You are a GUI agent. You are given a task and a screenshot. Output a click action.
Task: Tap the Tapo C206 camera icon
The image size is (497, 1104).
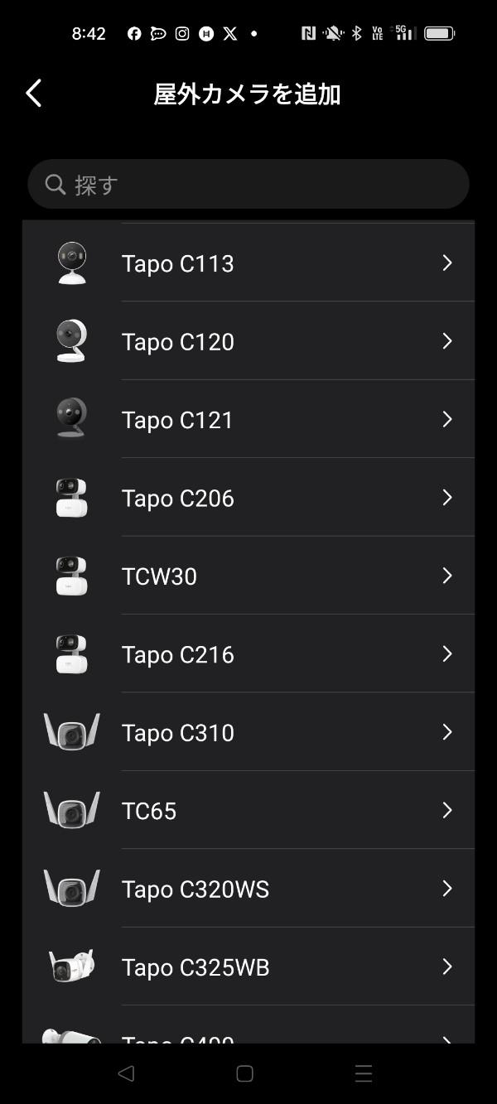(x=72, y=498)
